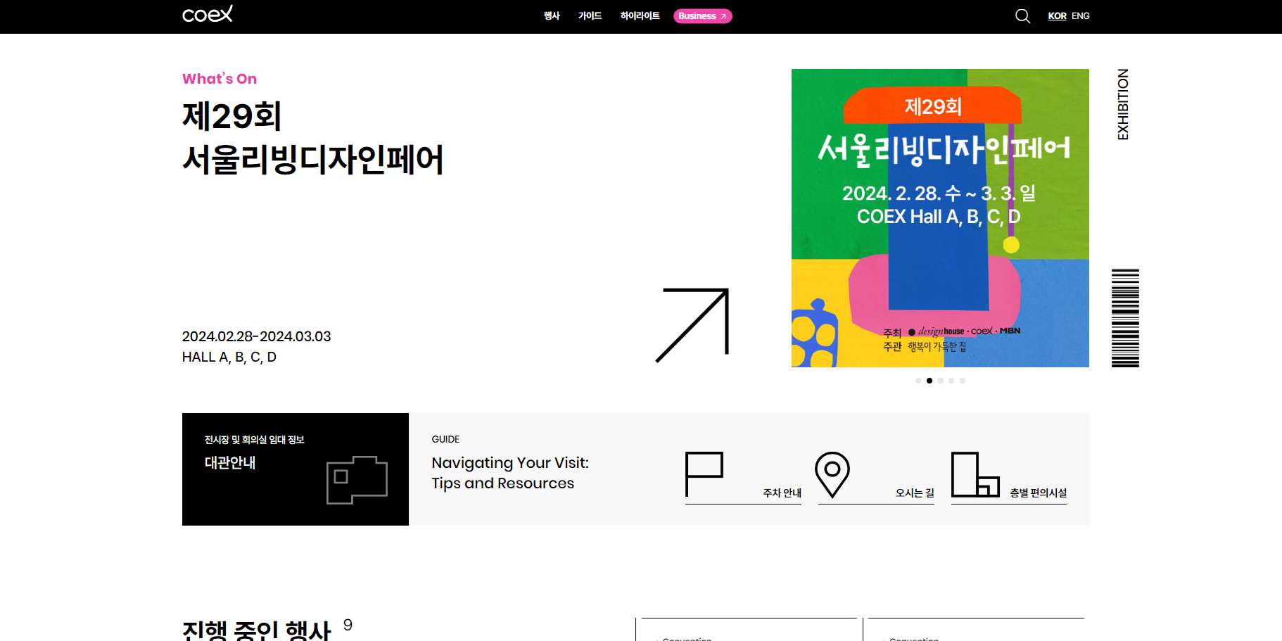1282x641 pixels.
Task: Select the third carousel dot
Action: 941,381
